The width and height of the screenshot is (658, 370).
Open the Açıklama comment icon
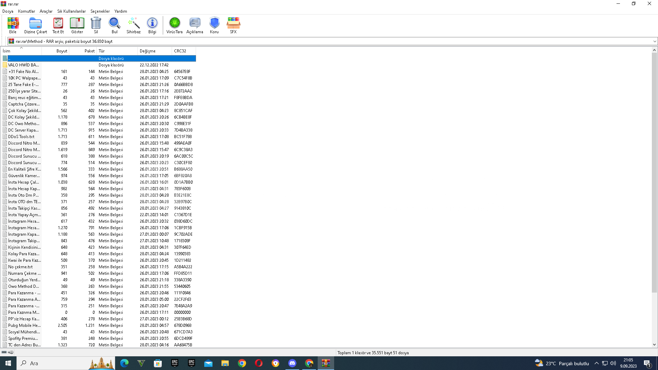195,25
